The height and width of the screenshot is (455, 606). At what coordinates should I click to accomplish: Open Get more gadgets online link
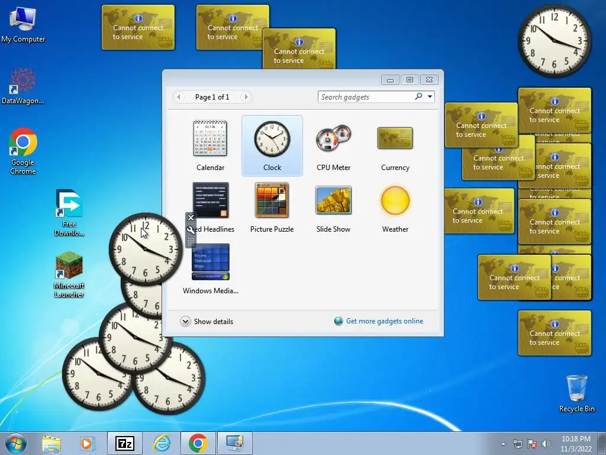pos(379,321)
